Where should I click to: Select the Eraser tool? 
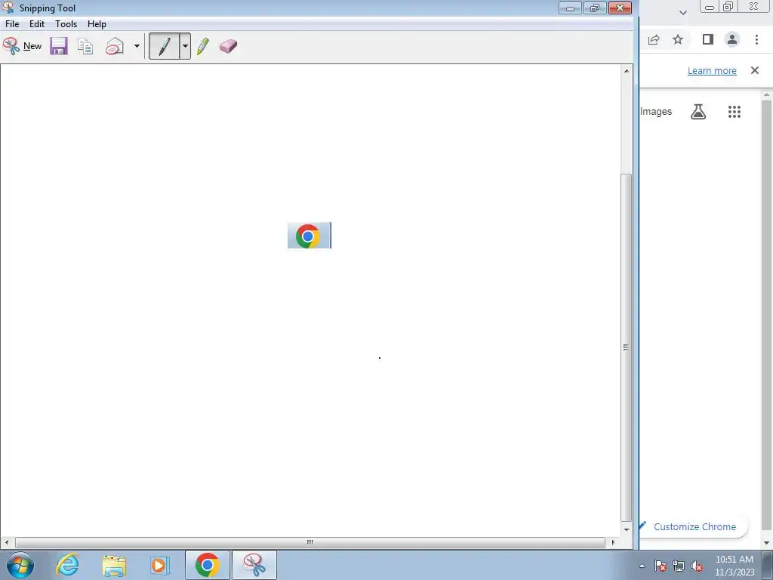pos(228,46)
